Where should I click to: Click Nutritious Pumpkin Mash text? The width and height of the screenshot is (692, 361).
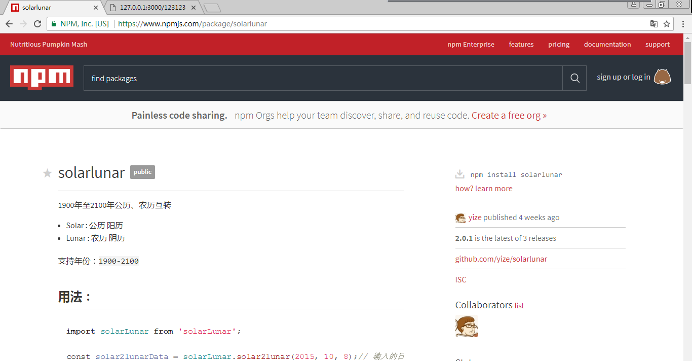49,45
